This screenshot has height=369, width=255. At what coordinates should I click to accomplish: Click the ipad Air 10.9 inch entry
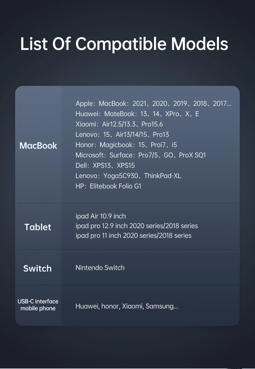101,216
